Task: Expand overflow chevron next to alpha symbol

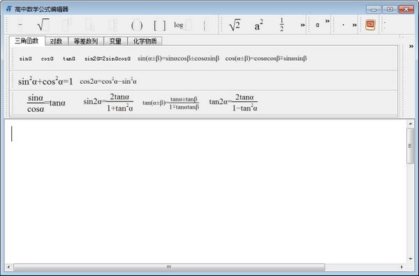Action: pyautogui.click(x=328, y=21)
